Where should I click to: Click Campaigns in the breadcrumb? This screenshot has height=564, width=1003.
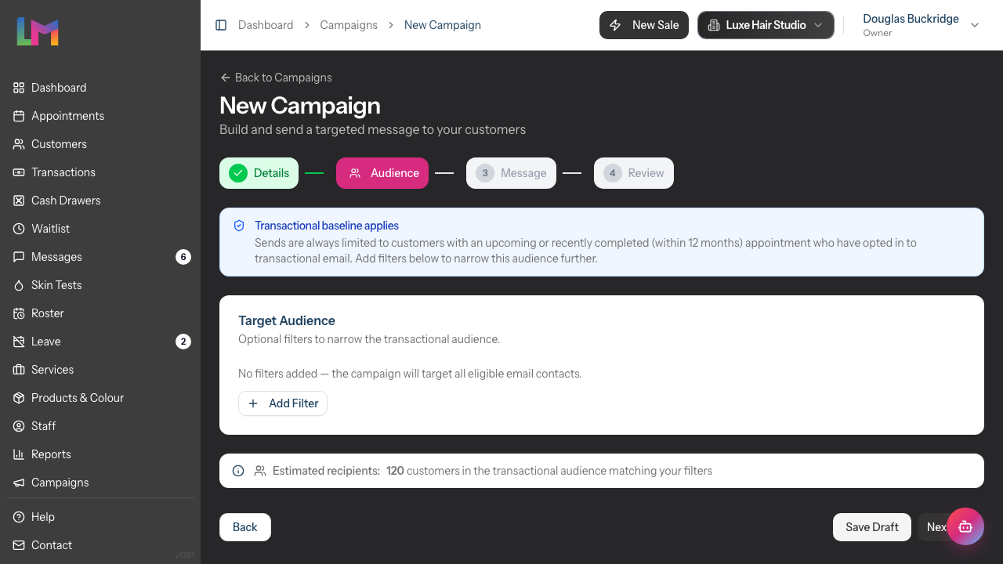coord(349,25)
